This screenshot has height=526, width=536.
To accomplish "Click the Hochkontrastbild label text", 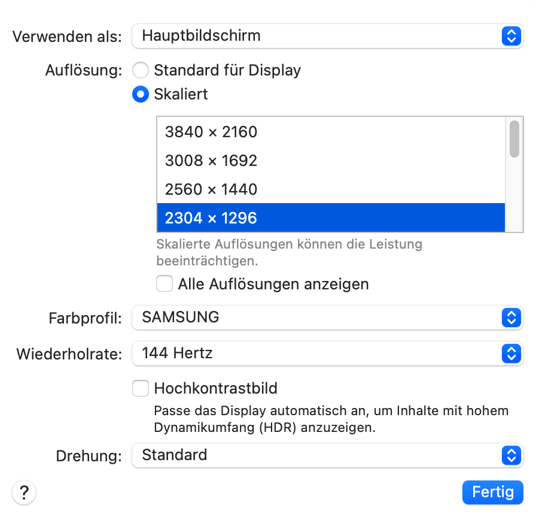I will 215,388.
